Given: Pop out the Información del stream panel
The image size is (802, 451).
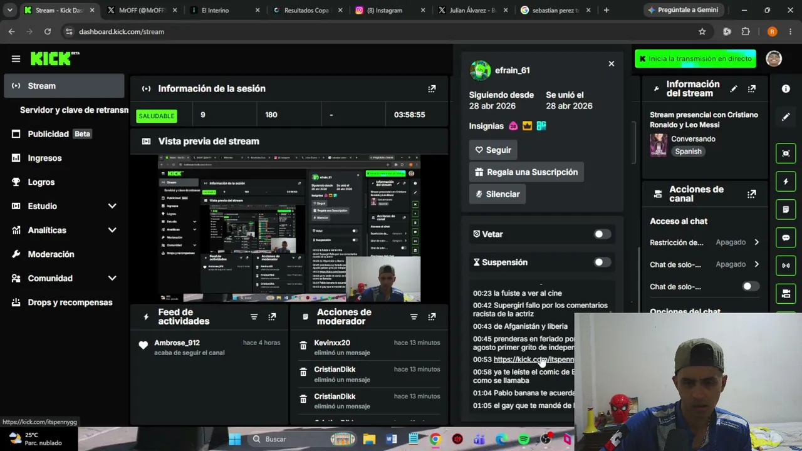Looking at the screenshot, I should [751, 89].
